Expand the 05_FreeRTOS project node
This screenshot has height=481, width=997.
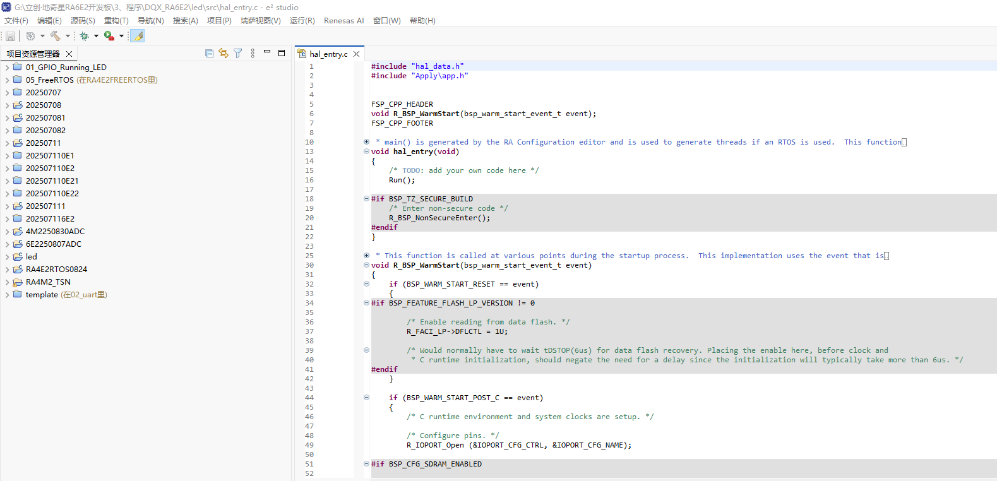pyautogui.click(x=7, y=80)
